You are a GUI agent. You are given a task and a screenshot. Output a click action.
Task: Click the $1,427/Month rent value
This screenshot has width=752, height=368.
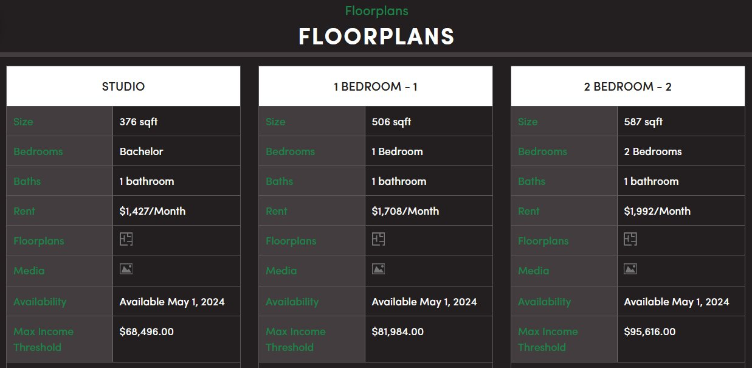point(153,211)
